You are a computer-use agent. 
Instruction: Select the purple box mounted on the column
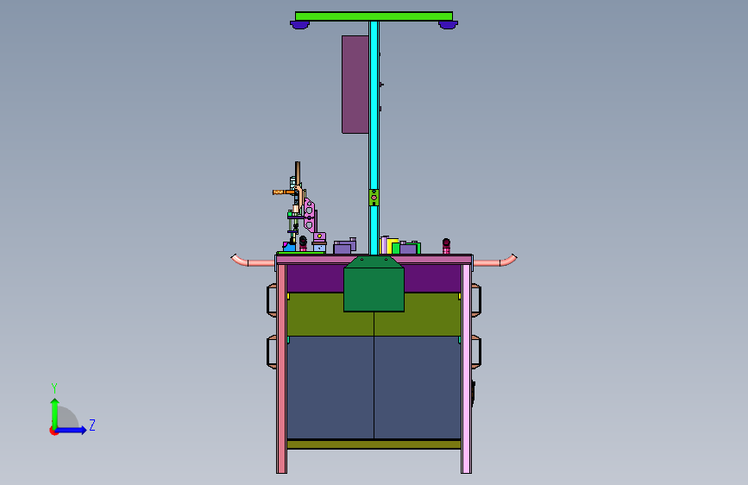(355, 84)
